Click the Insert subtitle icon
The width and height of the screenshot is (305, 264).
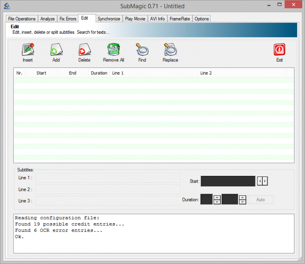pos(28,49)
